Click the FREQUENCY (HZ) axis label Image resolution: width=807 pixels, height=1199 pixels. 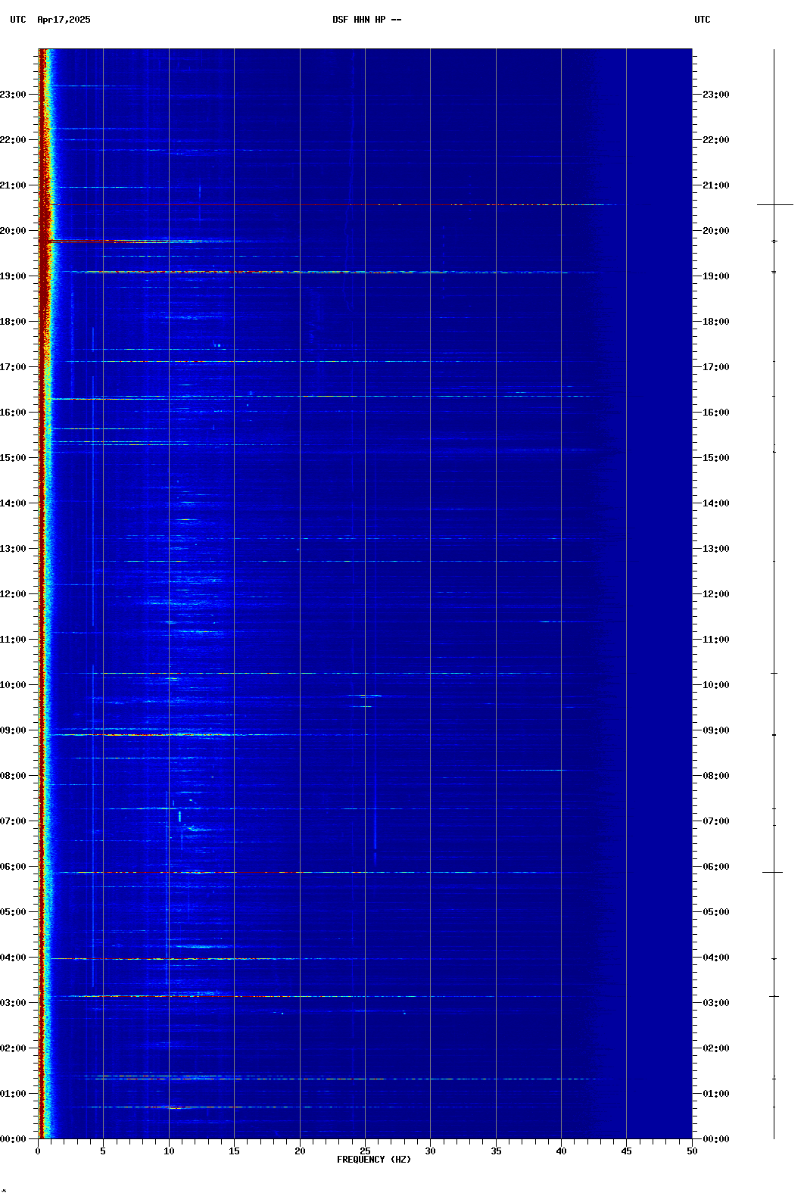(x=373, y=1160)
